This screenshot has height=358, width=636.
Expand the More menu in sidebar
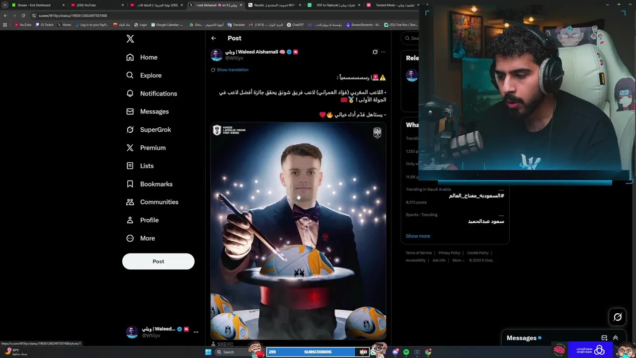coord(141,238)
